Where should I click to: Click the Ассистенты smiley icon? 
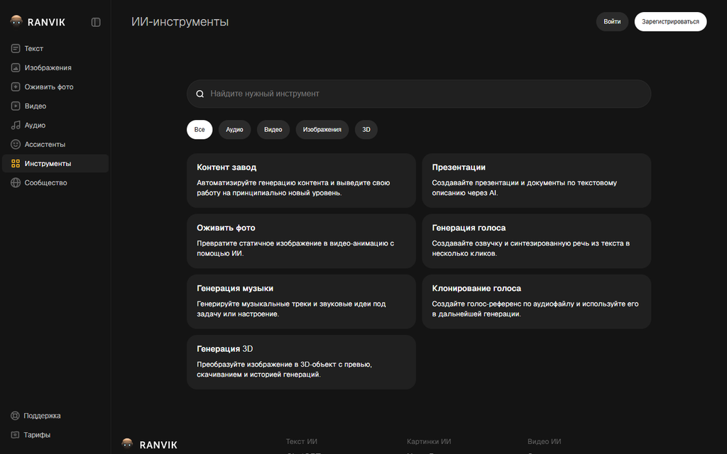pos(16,145)
